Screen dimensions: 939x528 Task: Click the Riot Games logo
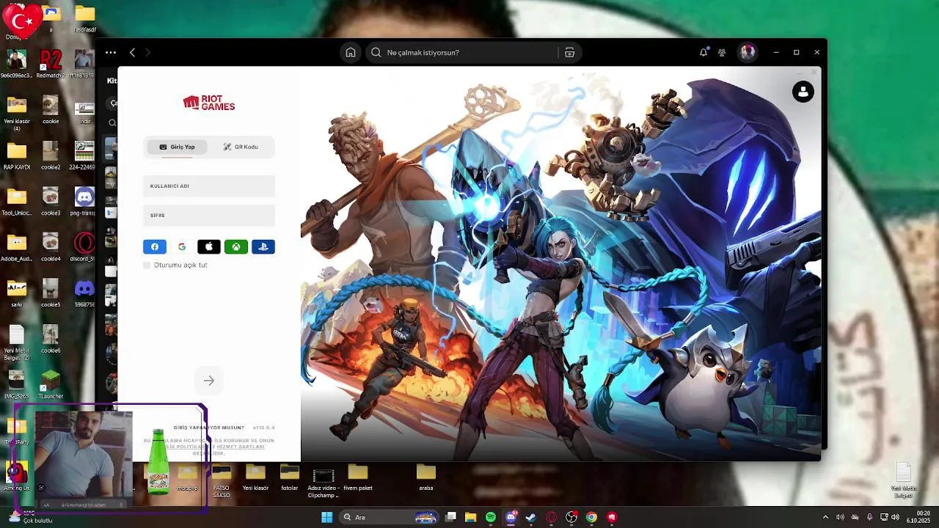coord(209,103)
